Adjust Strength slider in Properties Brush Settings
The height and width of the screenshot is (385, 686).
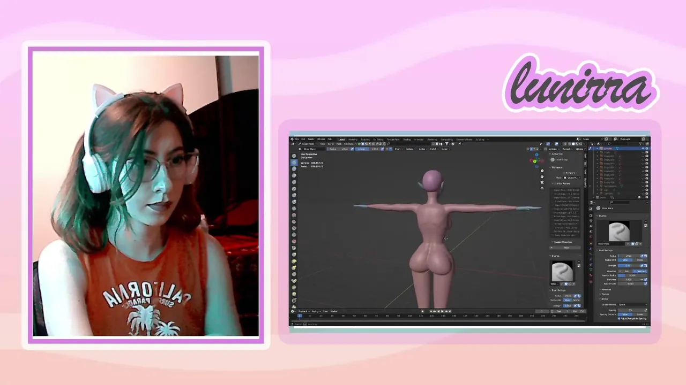(629, 266)
